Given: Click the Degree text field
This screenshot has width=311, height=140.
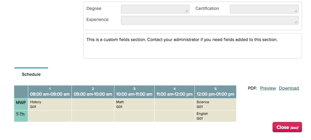Looking at the screenshot, I should point(155,9).
